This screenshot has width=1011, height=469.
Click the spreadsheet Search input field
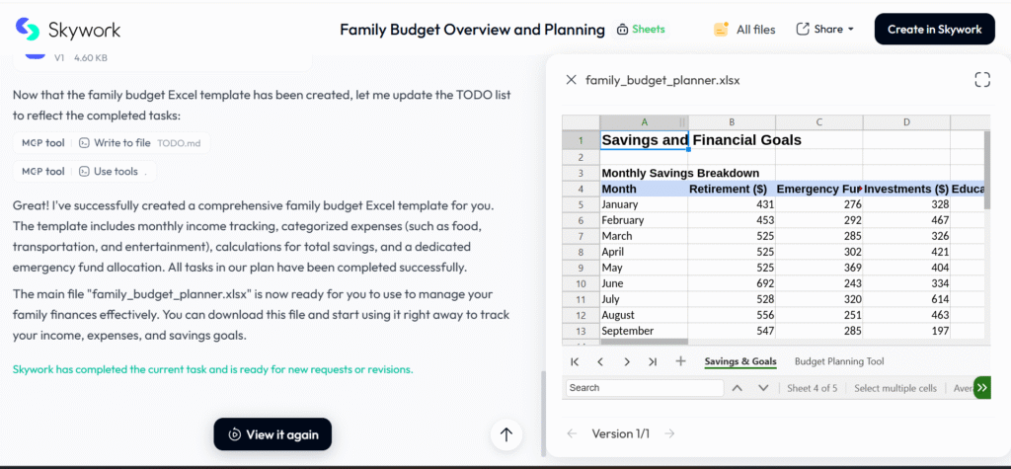click(643, 388)
